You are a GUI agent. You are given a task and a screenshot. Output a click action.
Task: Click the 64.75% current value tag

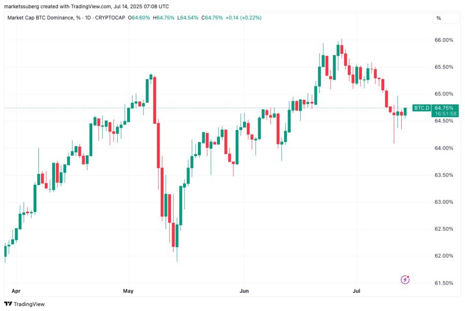coord(444,108)
